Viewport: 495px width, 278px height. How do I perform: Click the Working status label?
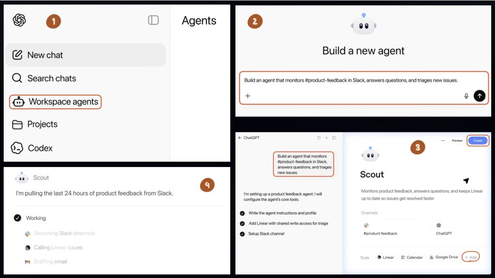(x=36, y=218)
